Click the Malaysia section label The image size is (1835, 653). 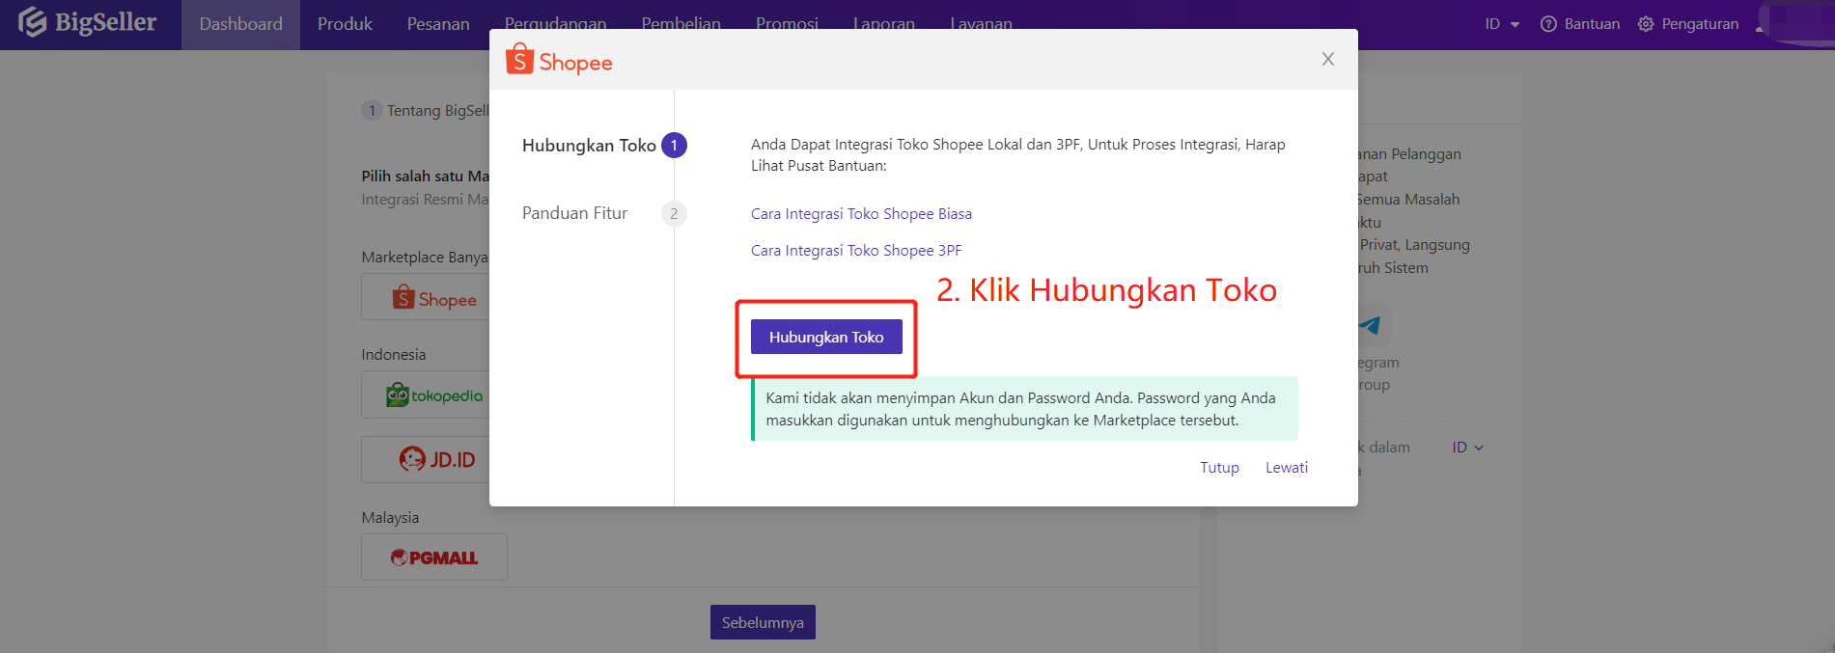pos(390,518)
